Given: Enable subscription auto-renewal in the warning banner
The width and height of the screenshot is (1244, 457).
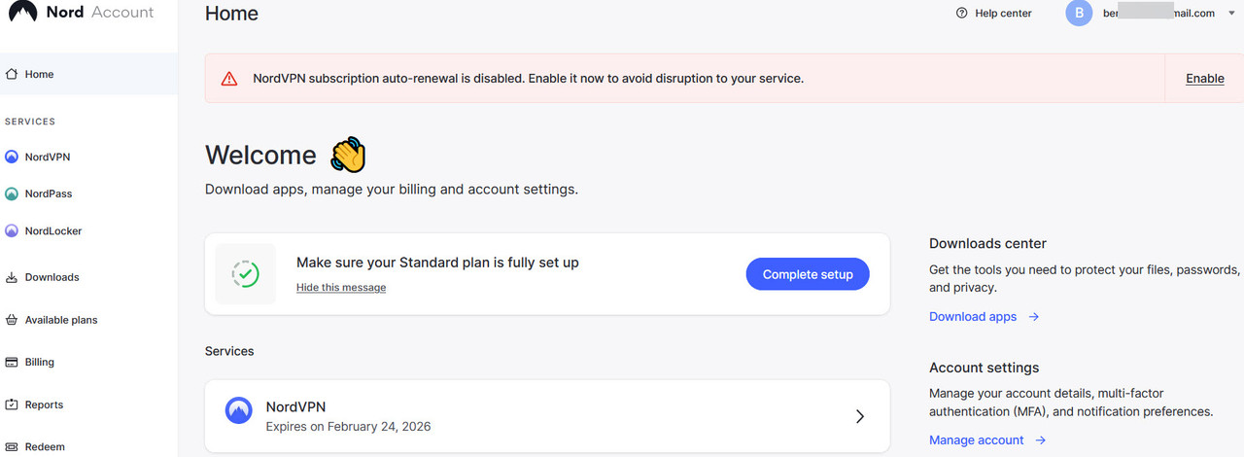Looking at the screenshot, I should point(1204,79).
